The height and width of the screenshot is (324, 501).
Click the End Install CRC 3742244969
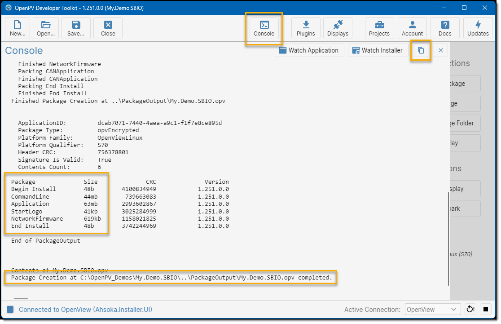pos(139,226)
